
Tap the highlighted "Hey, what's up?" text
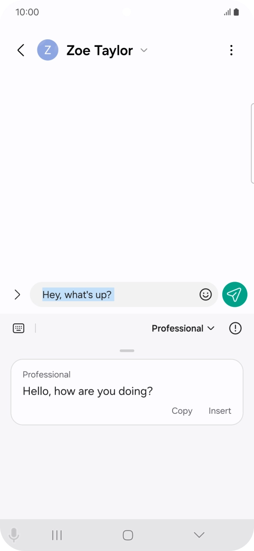[x=79, y=294]
